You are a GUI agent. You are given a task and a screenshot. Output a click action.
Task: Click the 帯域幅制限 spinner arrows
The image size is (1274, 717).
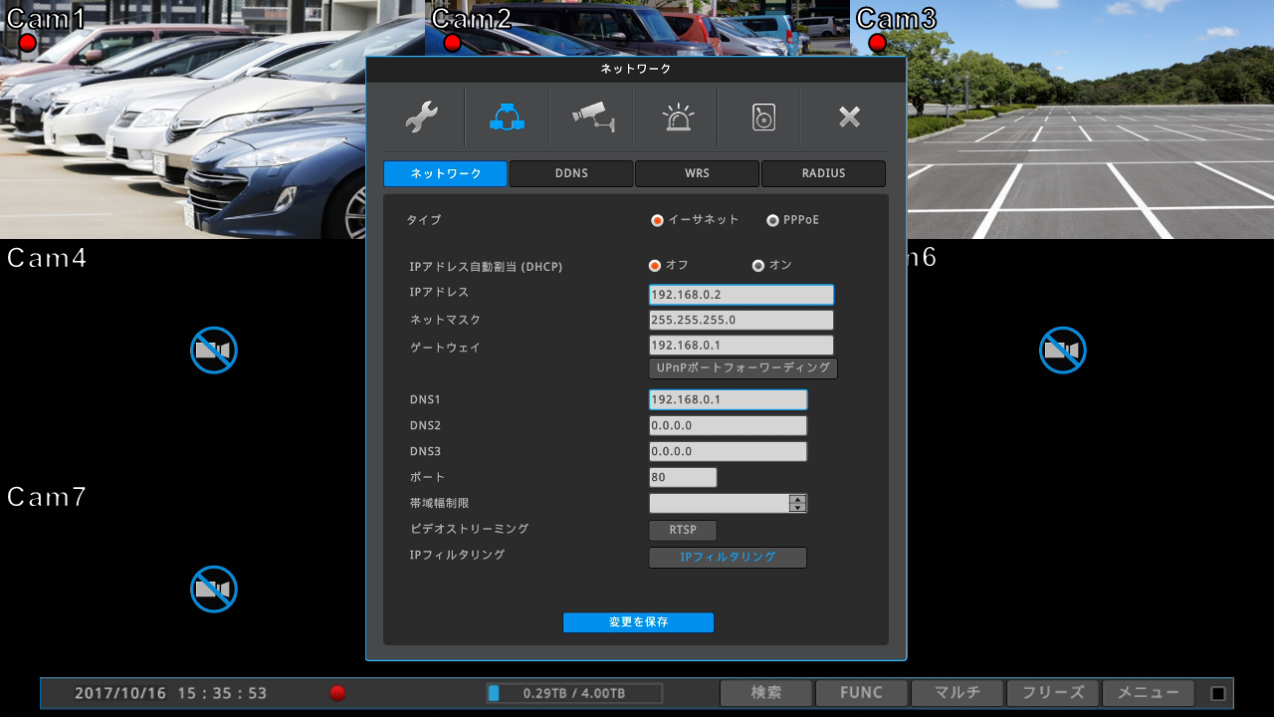coord(796,503)
